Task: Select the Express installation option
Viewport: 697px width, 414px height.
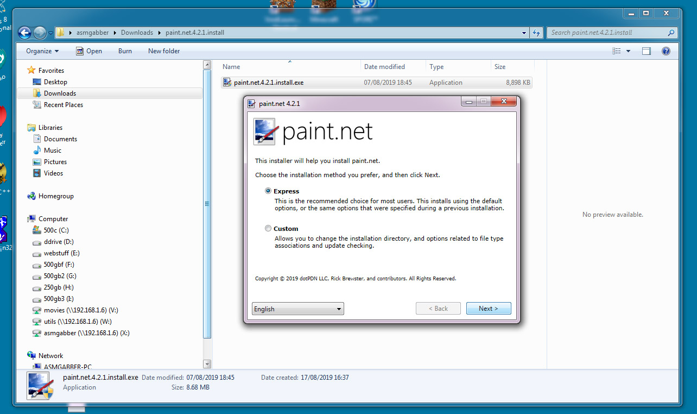Action: [x=268, y=191]
